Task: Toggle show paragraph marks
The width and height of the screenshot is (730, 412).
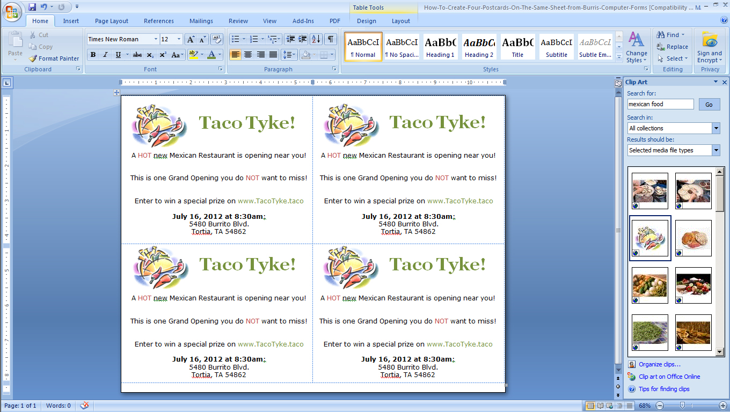Action: coord(331,39)
